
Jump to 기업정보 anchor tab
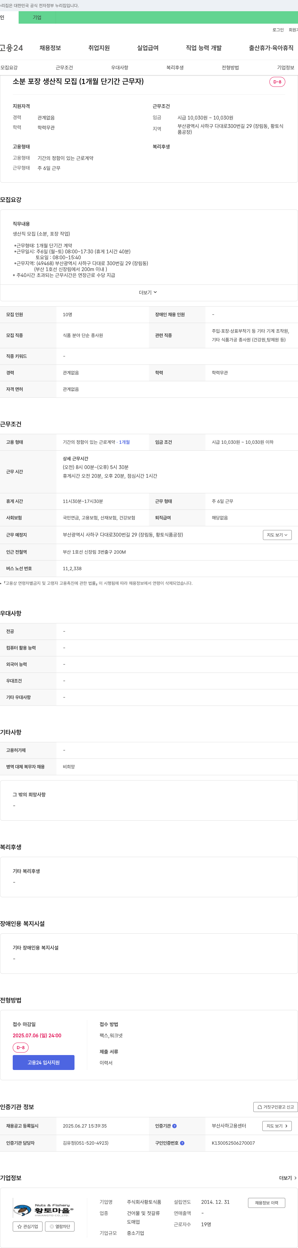tap(286, 67)
